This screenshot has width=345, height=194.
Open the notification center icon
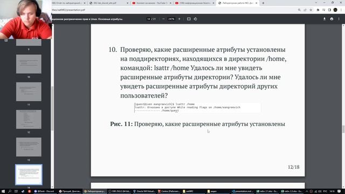point(339,191)
